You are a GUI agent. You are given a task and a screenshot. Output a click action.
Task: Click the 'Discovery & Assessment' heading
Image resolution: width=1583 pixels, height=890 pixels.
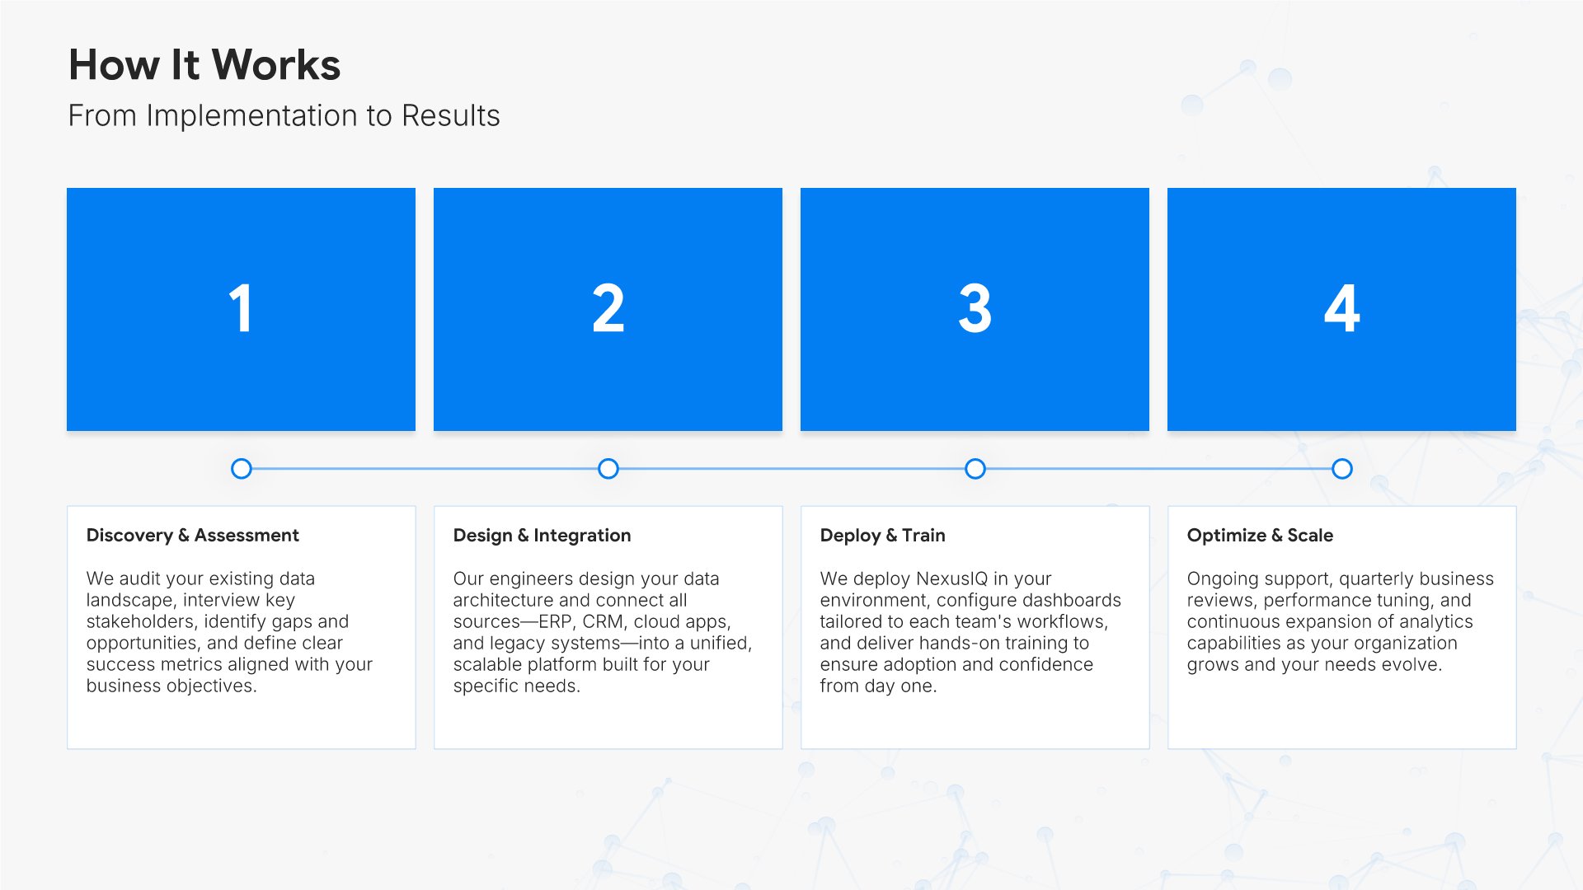tap(192, 536)
